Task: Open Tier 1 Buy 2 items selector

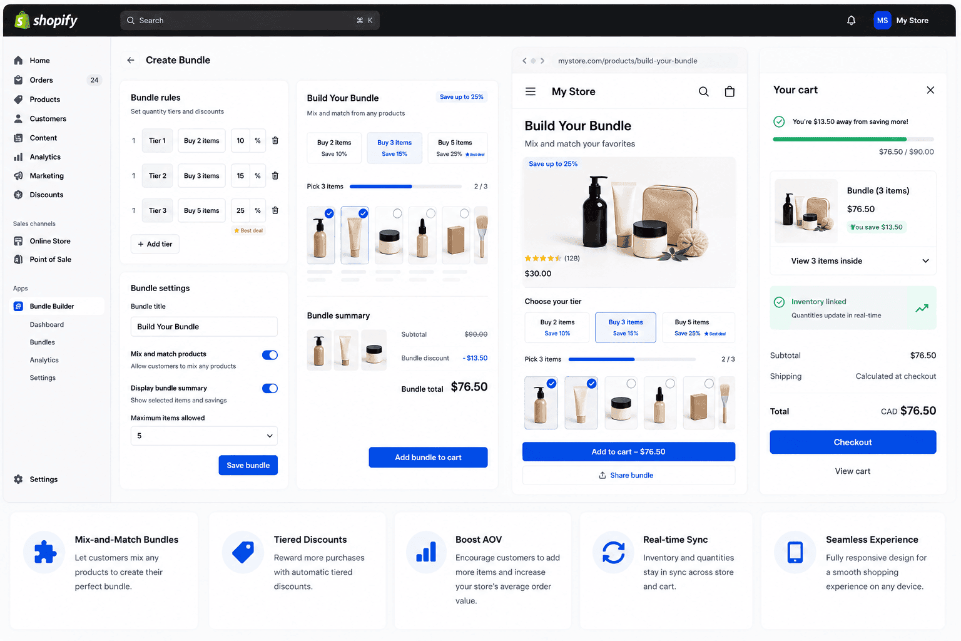Action: coord(201,141)
